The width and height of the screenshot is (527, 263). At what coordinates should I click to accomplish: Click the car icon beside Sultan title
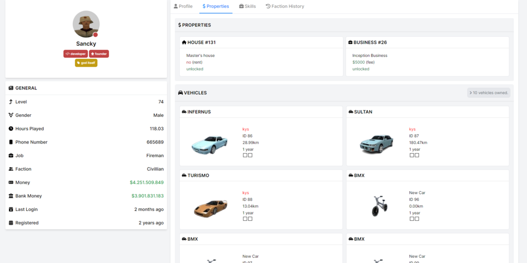[350, 112]
